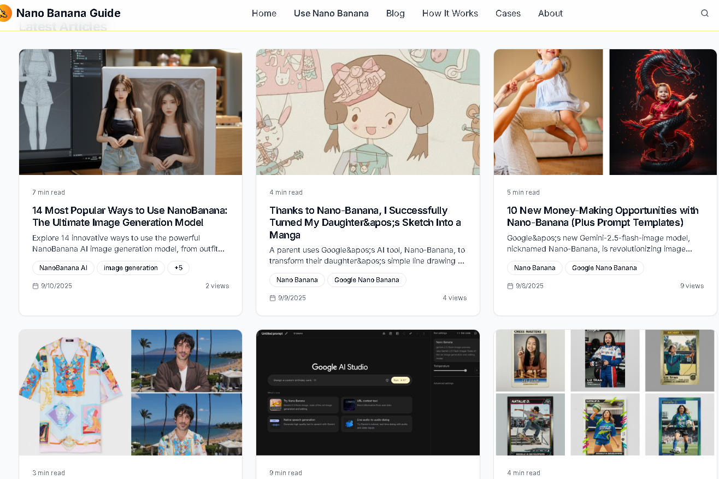Click the 5 min read label
This screenshot has width=719, height=479.
[x=523, y=192]
